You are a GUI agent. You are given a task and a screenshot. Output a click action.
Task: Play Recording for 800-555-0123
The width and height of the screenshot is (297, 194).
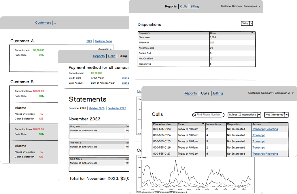click(272, 129)
